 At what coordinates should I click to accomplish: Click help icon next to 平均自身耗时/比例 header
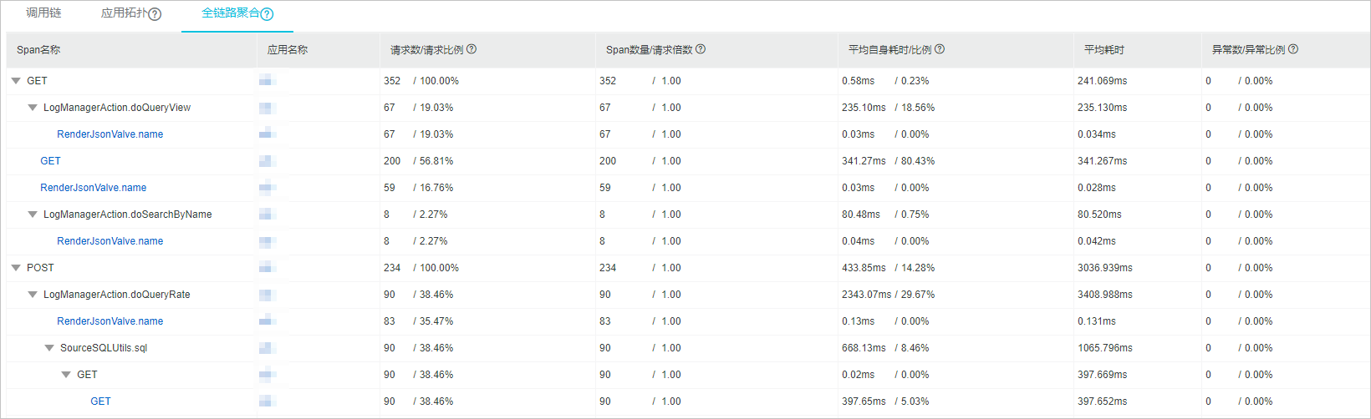pos(940,49)
